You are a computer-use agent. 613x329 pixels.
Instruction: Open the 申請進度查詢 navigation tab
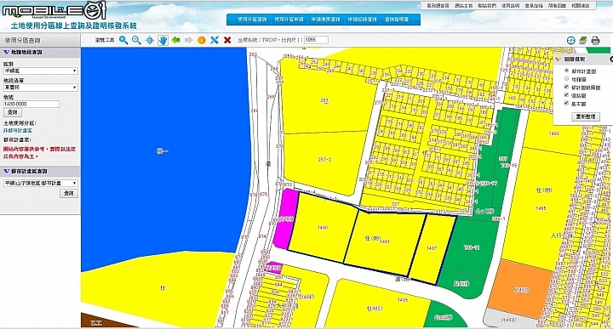tap(325, 19)
